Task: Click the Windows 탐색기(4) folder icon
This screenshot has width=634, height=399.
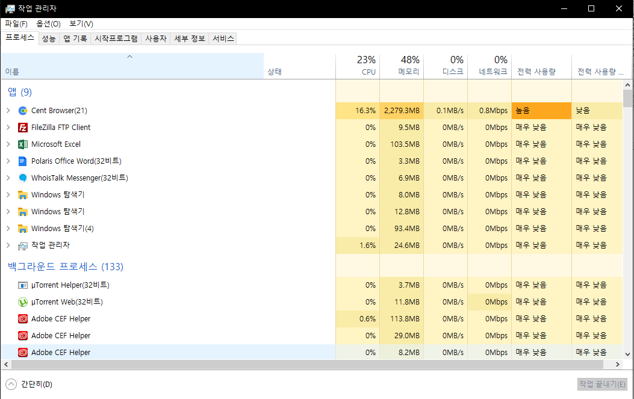Action: pyautogui.click(x=23, y=229)
